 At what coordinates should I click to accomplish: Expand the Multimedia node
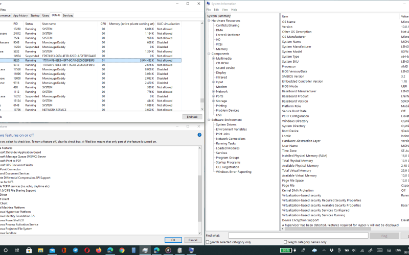[x=214, y=58]
